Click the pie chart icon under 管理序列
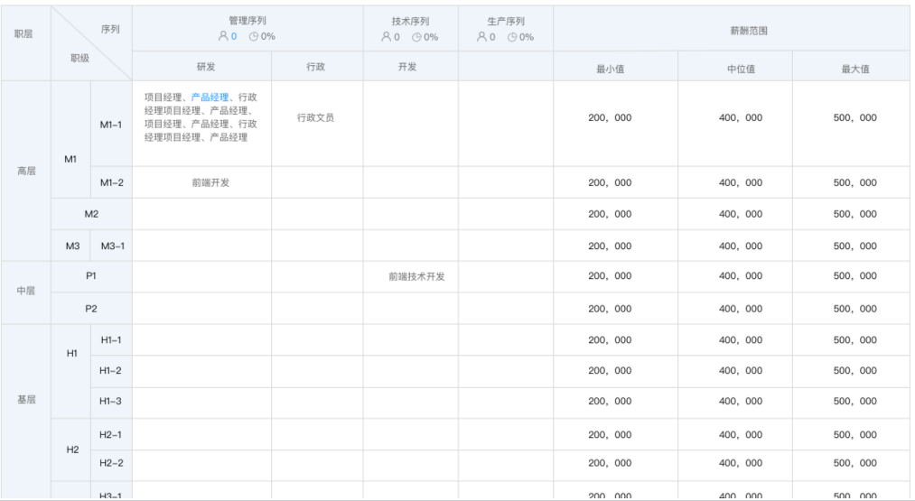 pos(254,37)
